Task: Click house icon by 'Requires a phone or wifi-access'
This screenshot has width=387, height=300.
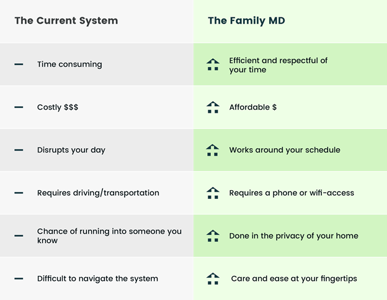Action: point(213,193)
